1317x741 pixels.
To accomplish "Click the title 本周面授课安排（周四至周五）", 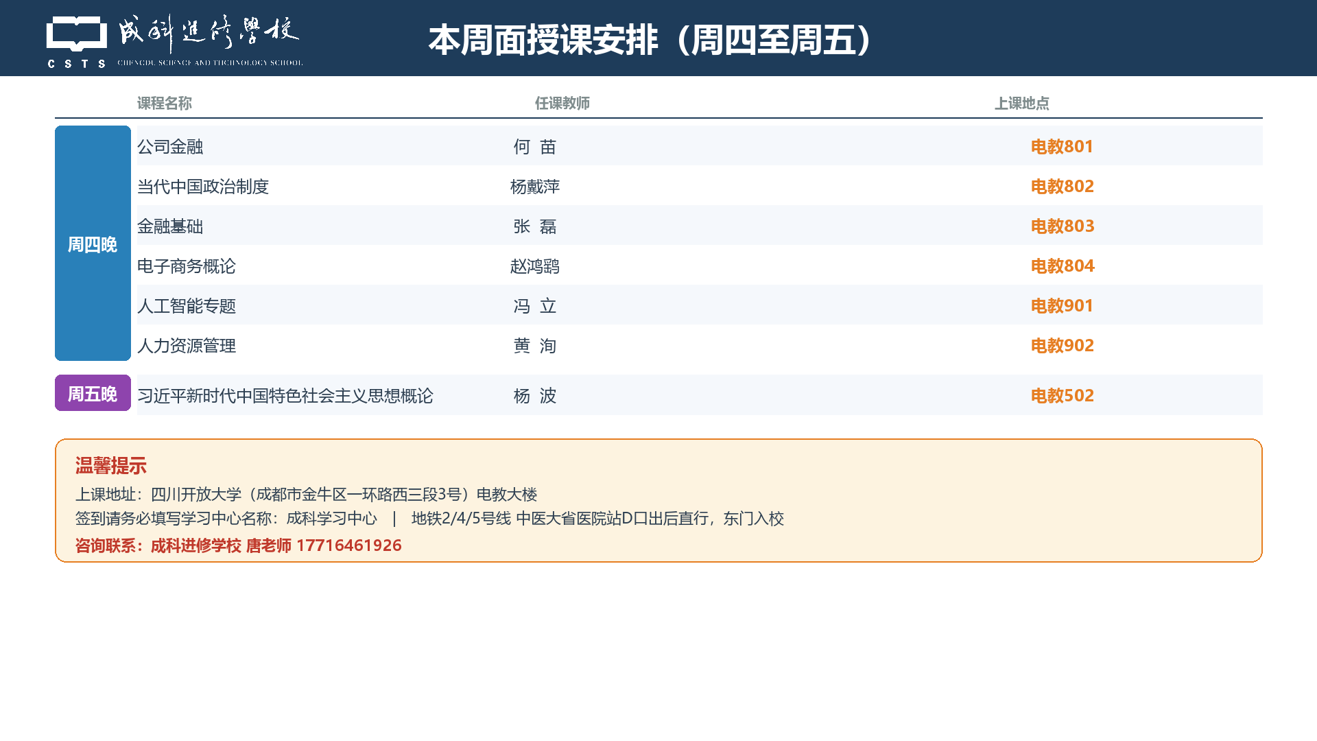I will [650, 40].
